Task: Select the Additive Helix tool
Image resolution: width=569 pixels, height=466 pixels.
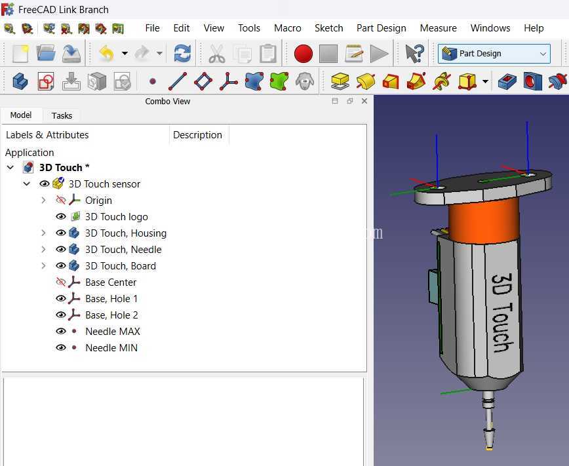Action: click(442, 81)
